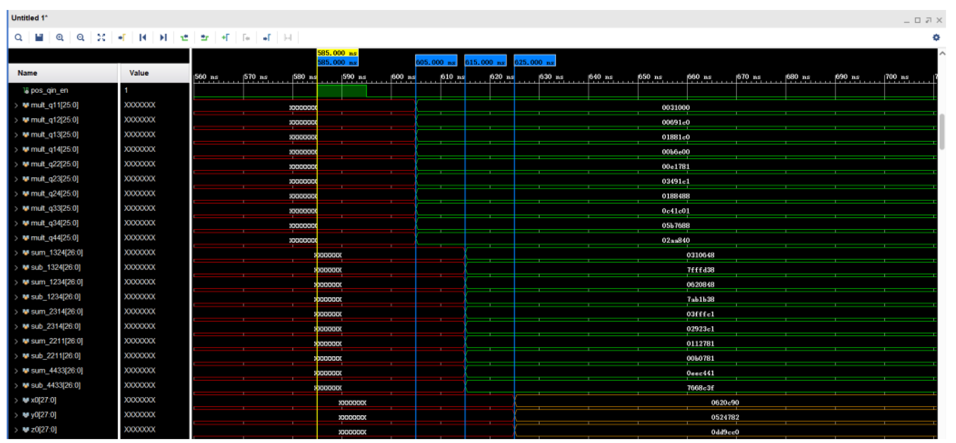Zoom out of the waveform

[x=81, y=37]
